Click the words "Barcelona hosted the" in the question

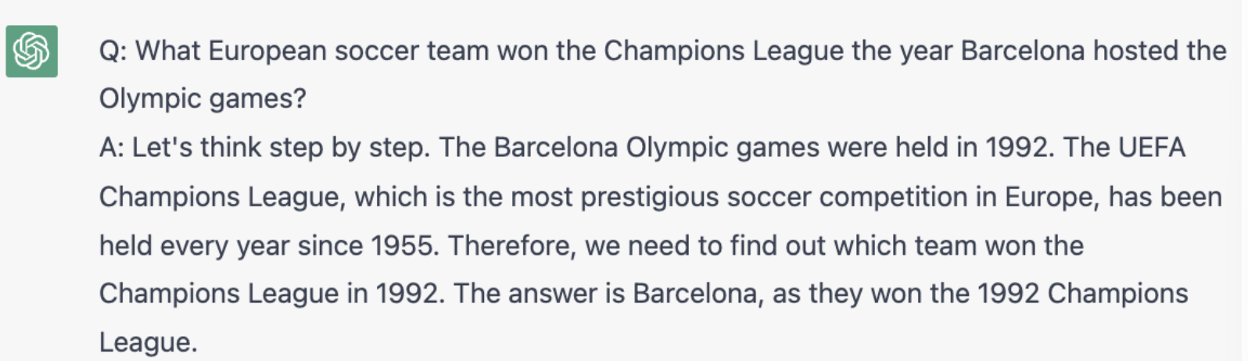click(x=1093, y=52)
